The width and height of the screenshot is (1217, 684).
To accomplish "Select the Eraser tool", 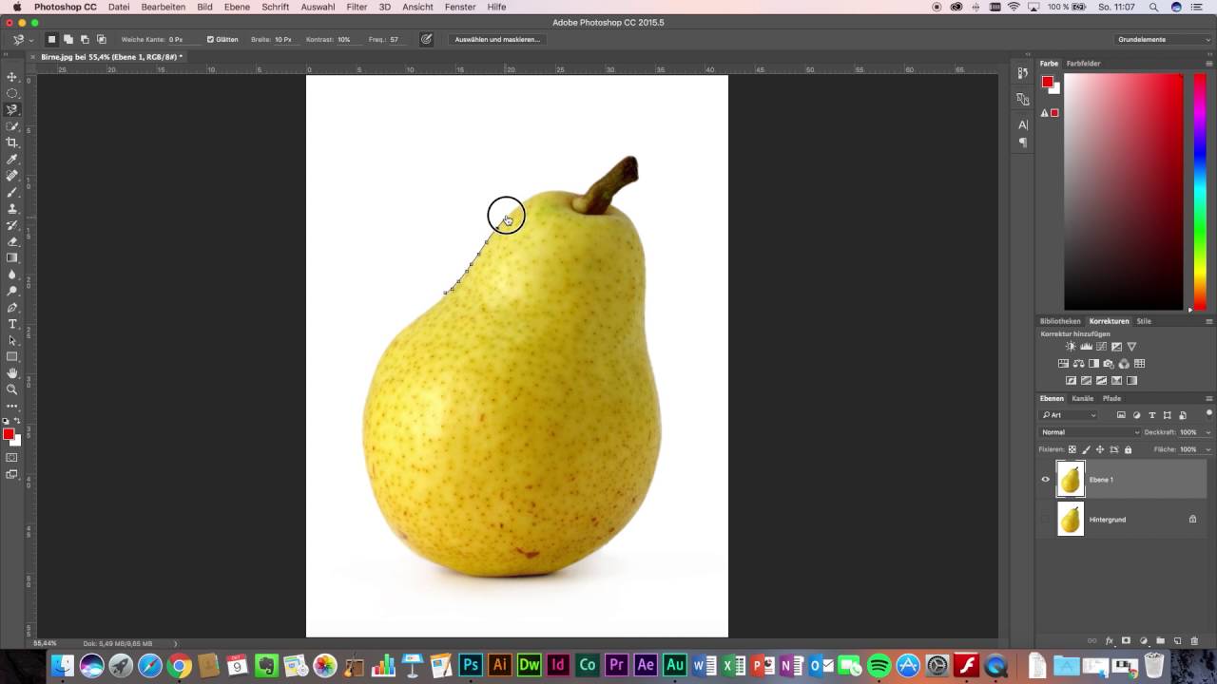I will pos(12,241).
